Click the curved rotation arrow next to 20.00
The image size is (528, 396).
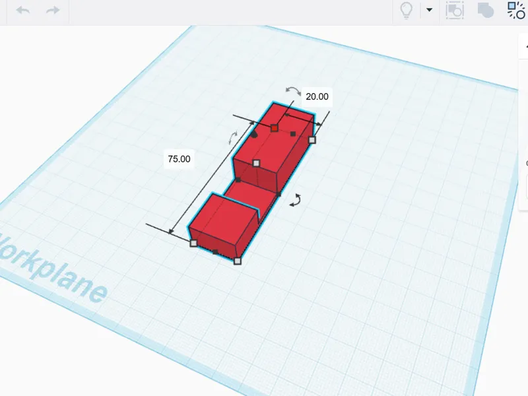click(293, 90)
